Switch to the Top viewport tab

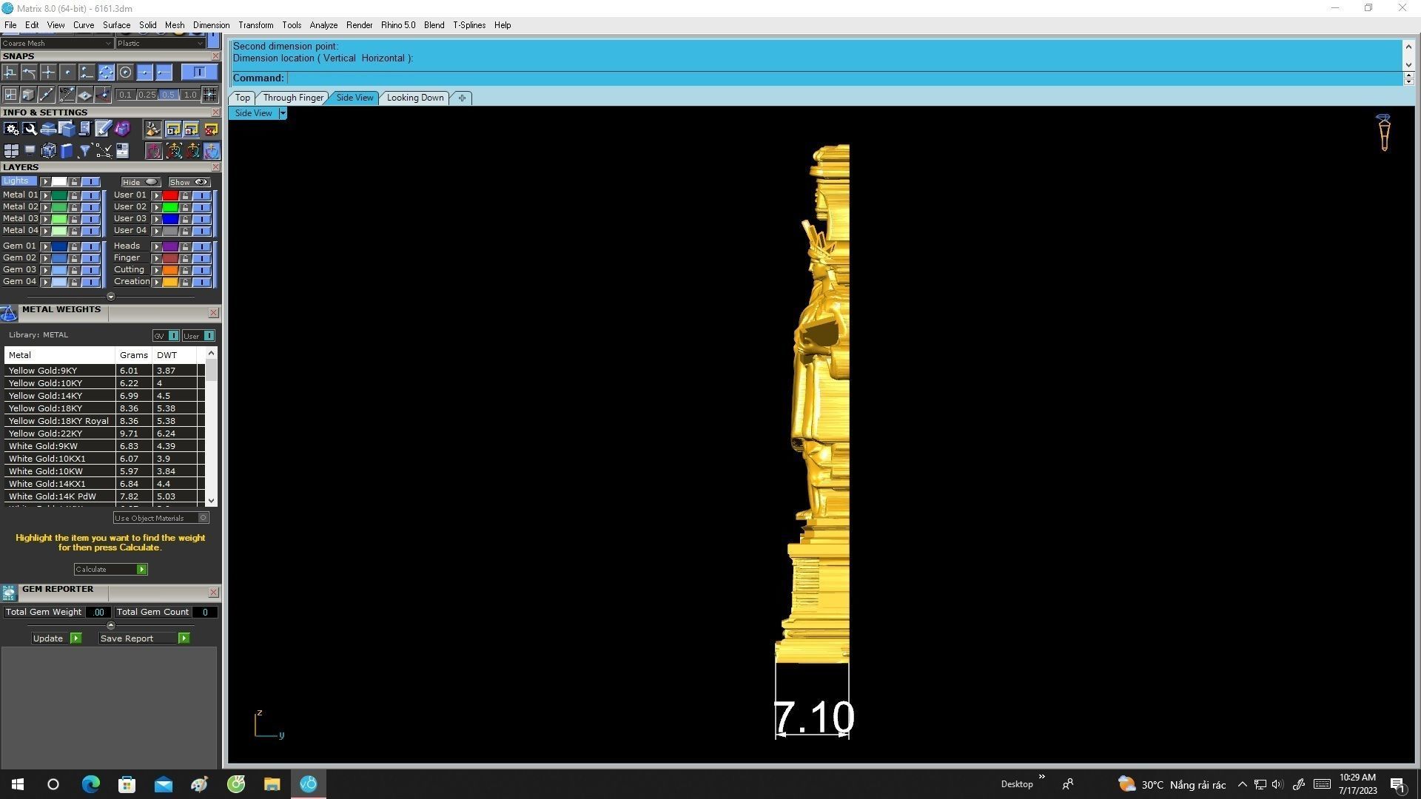point(242,98)
